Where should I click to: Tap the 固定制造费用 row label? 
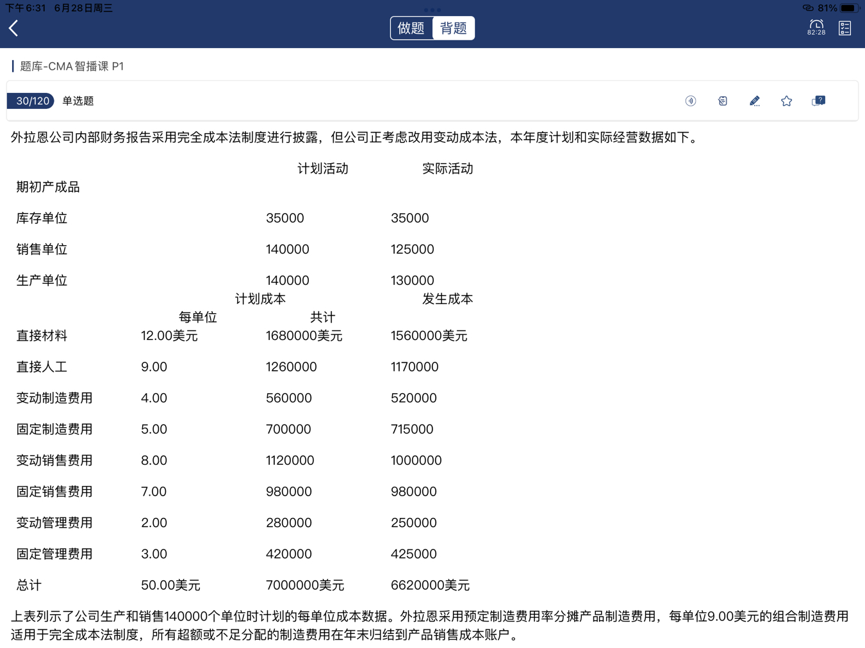coord(54,430)
